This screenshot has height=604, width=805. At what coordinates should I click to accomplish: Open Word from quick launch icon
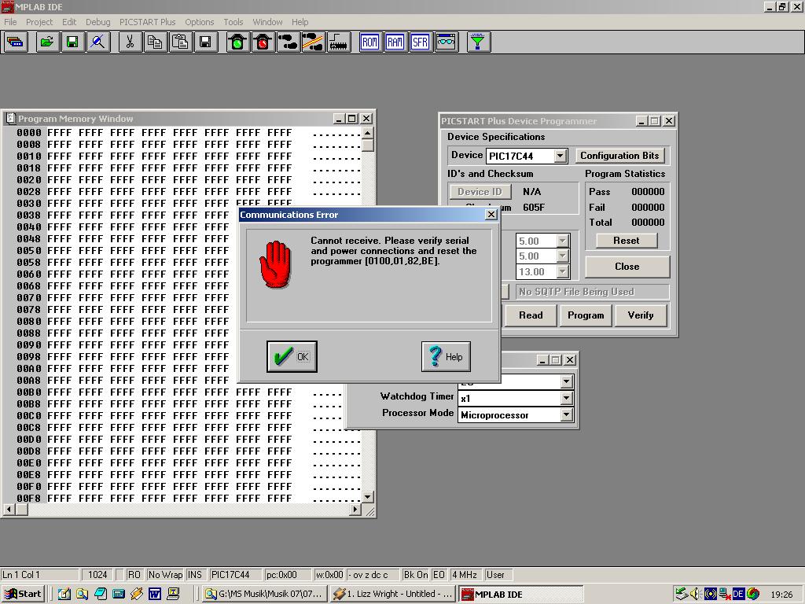(155, 594)
